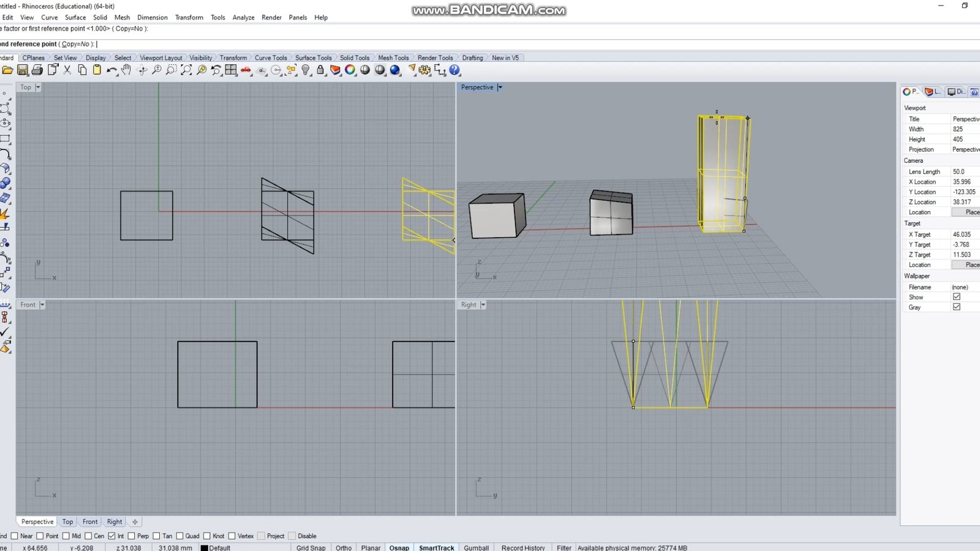980x551 pixels.
Task: Click Record History in the status bar
Action: point(523,548)
